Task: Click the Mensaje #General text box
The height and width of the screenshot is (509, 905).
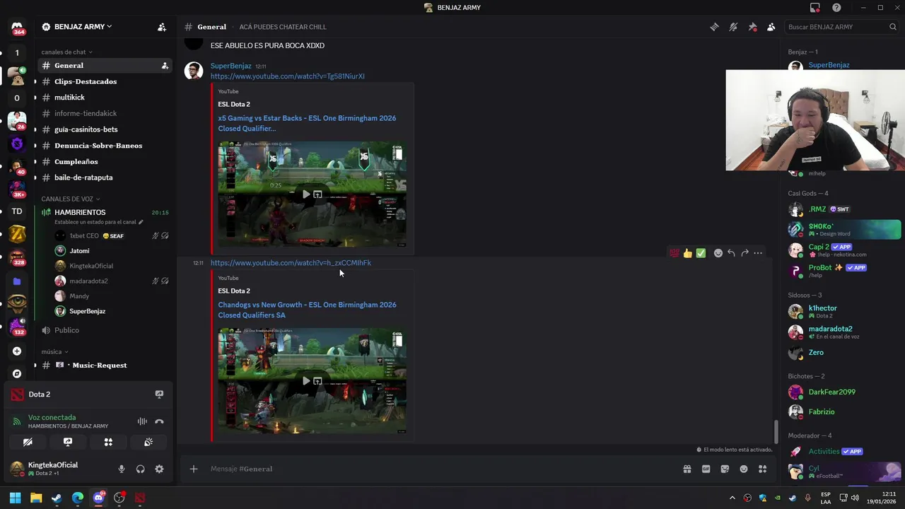Action: 442,469
